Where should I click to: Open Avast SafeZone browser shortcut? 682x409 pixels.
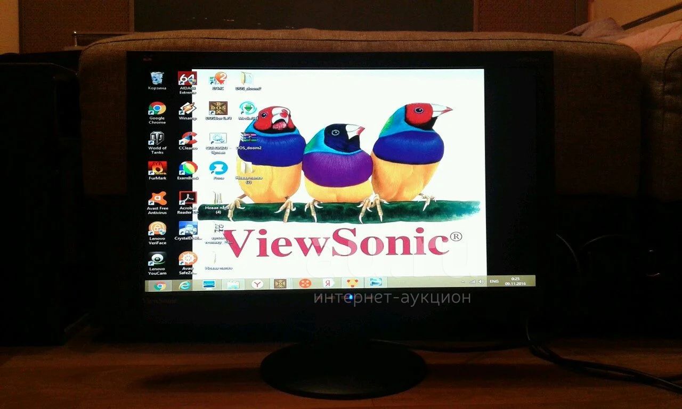point(188,263)
